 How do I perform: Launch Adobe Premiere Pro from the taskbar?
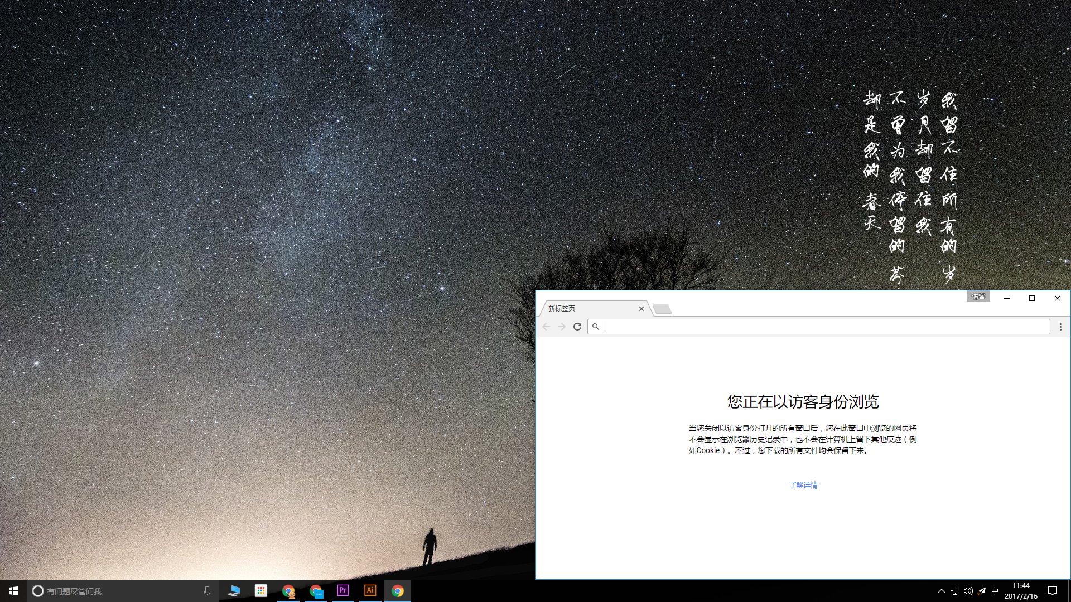point(342,591)
